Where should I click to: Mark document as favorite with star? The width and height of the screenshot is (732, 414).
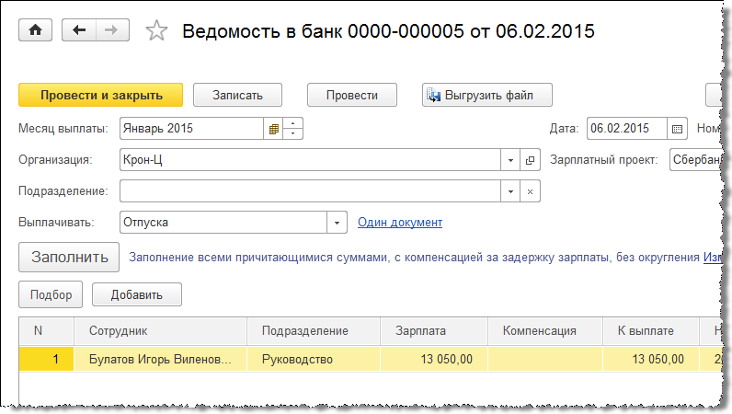[157, 31]
